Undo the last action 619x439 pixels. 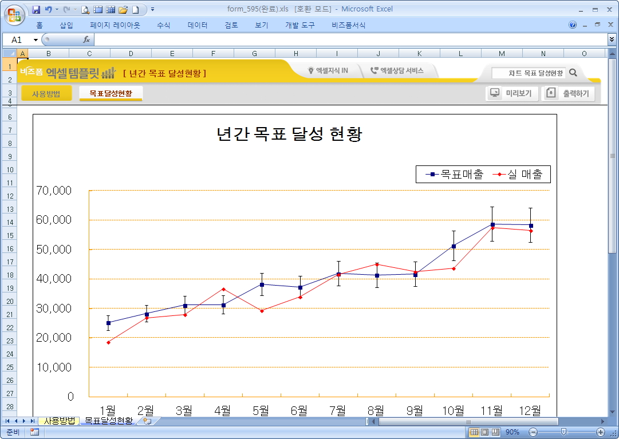49,10
